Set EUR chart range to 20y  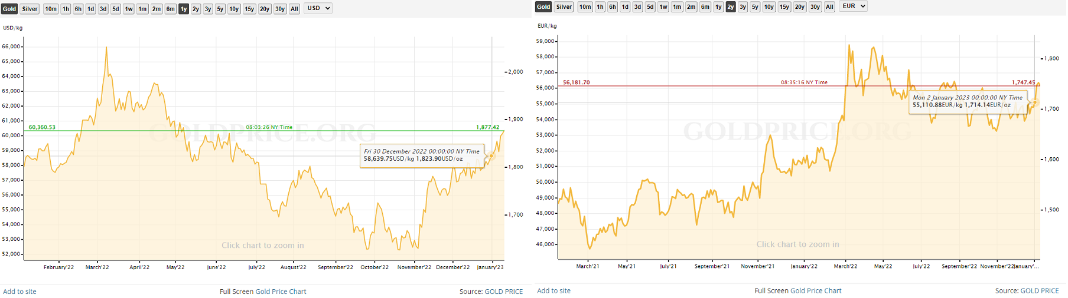pos(799,6)
